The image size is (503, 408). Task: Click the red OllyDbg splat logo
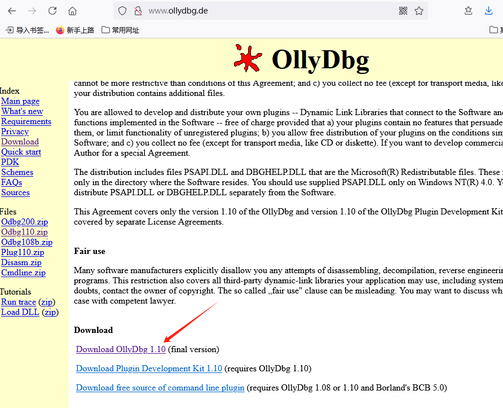[x=248, y=58]
